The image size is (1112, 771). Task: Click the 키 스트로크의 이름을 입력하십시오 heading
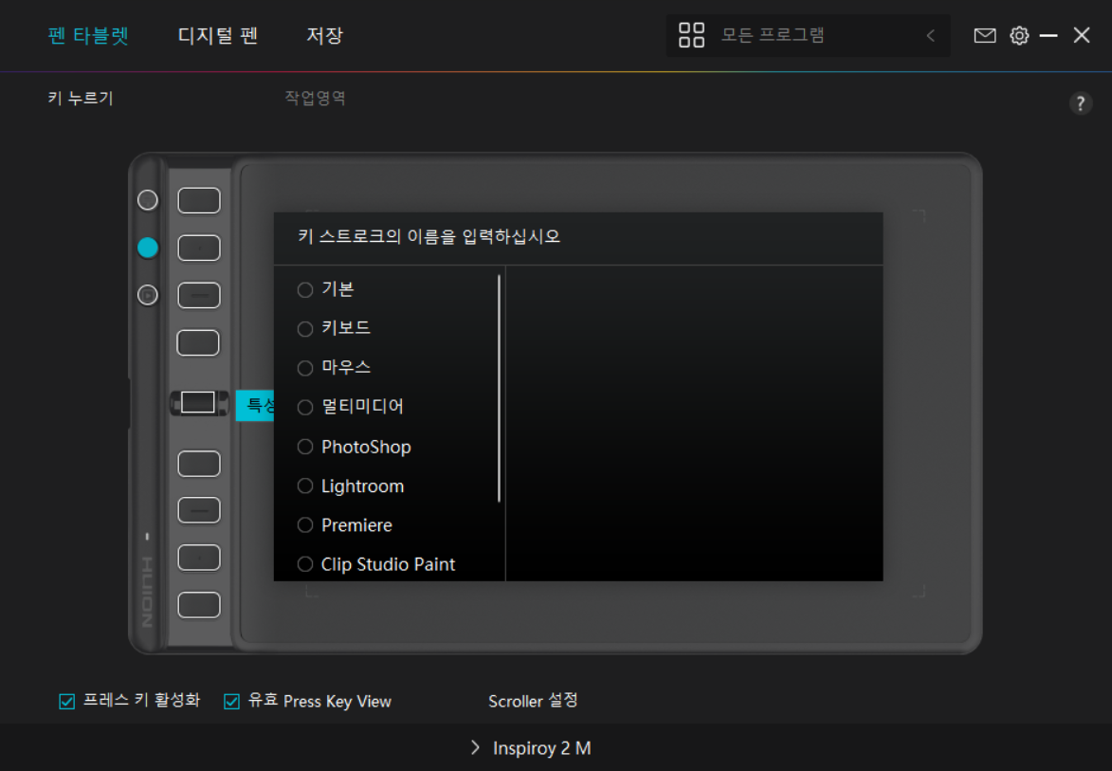coord(429,236)
